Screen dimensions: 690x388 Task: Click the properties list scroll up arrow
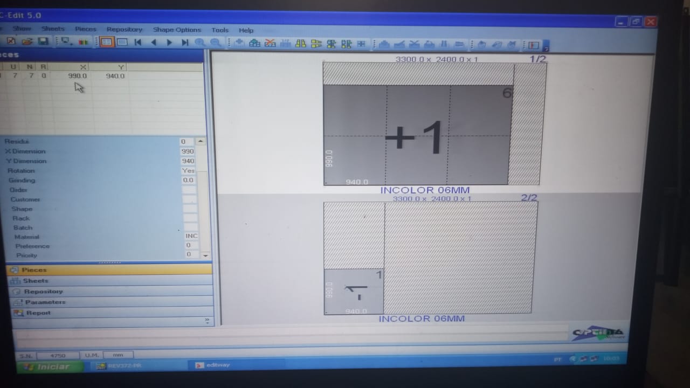tap(202, 141)
